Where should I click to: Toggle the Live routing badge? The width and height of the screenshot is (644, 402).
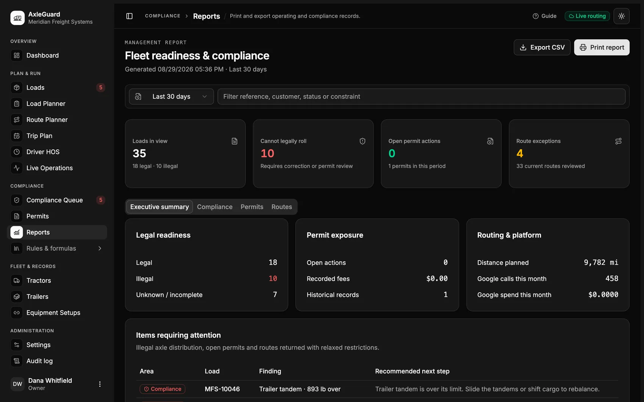pyautogui.click(x=587, y=16)
